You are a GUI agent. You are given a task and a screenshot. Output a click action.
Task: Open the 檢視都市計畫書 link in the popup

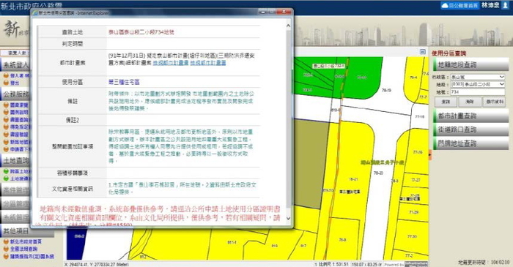(x=171, y=63)
